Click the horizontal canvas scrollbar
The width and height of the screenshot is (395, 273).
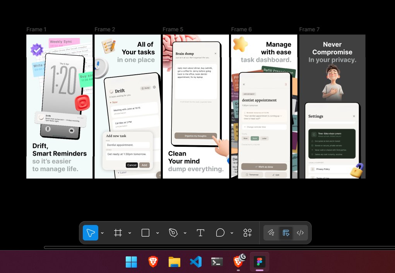(x=219, y=247)
